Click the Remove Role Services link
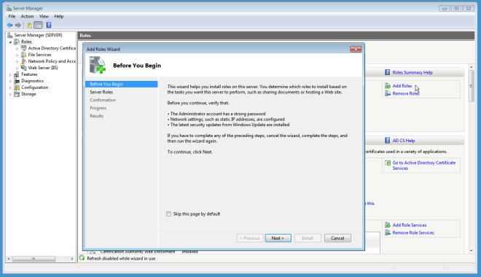The width and height of the screenshot is (481, 277). point(413,233)
